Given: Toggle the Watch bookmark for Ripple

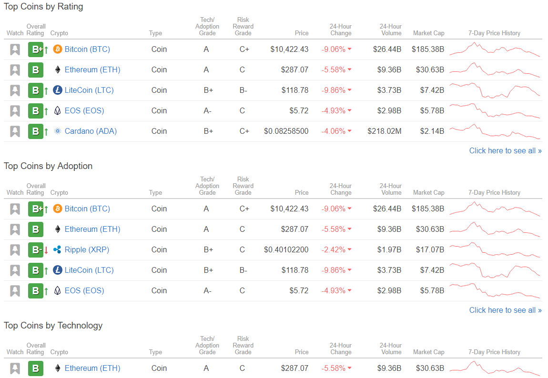Looking at the screenshot, I should coord(15,250).
